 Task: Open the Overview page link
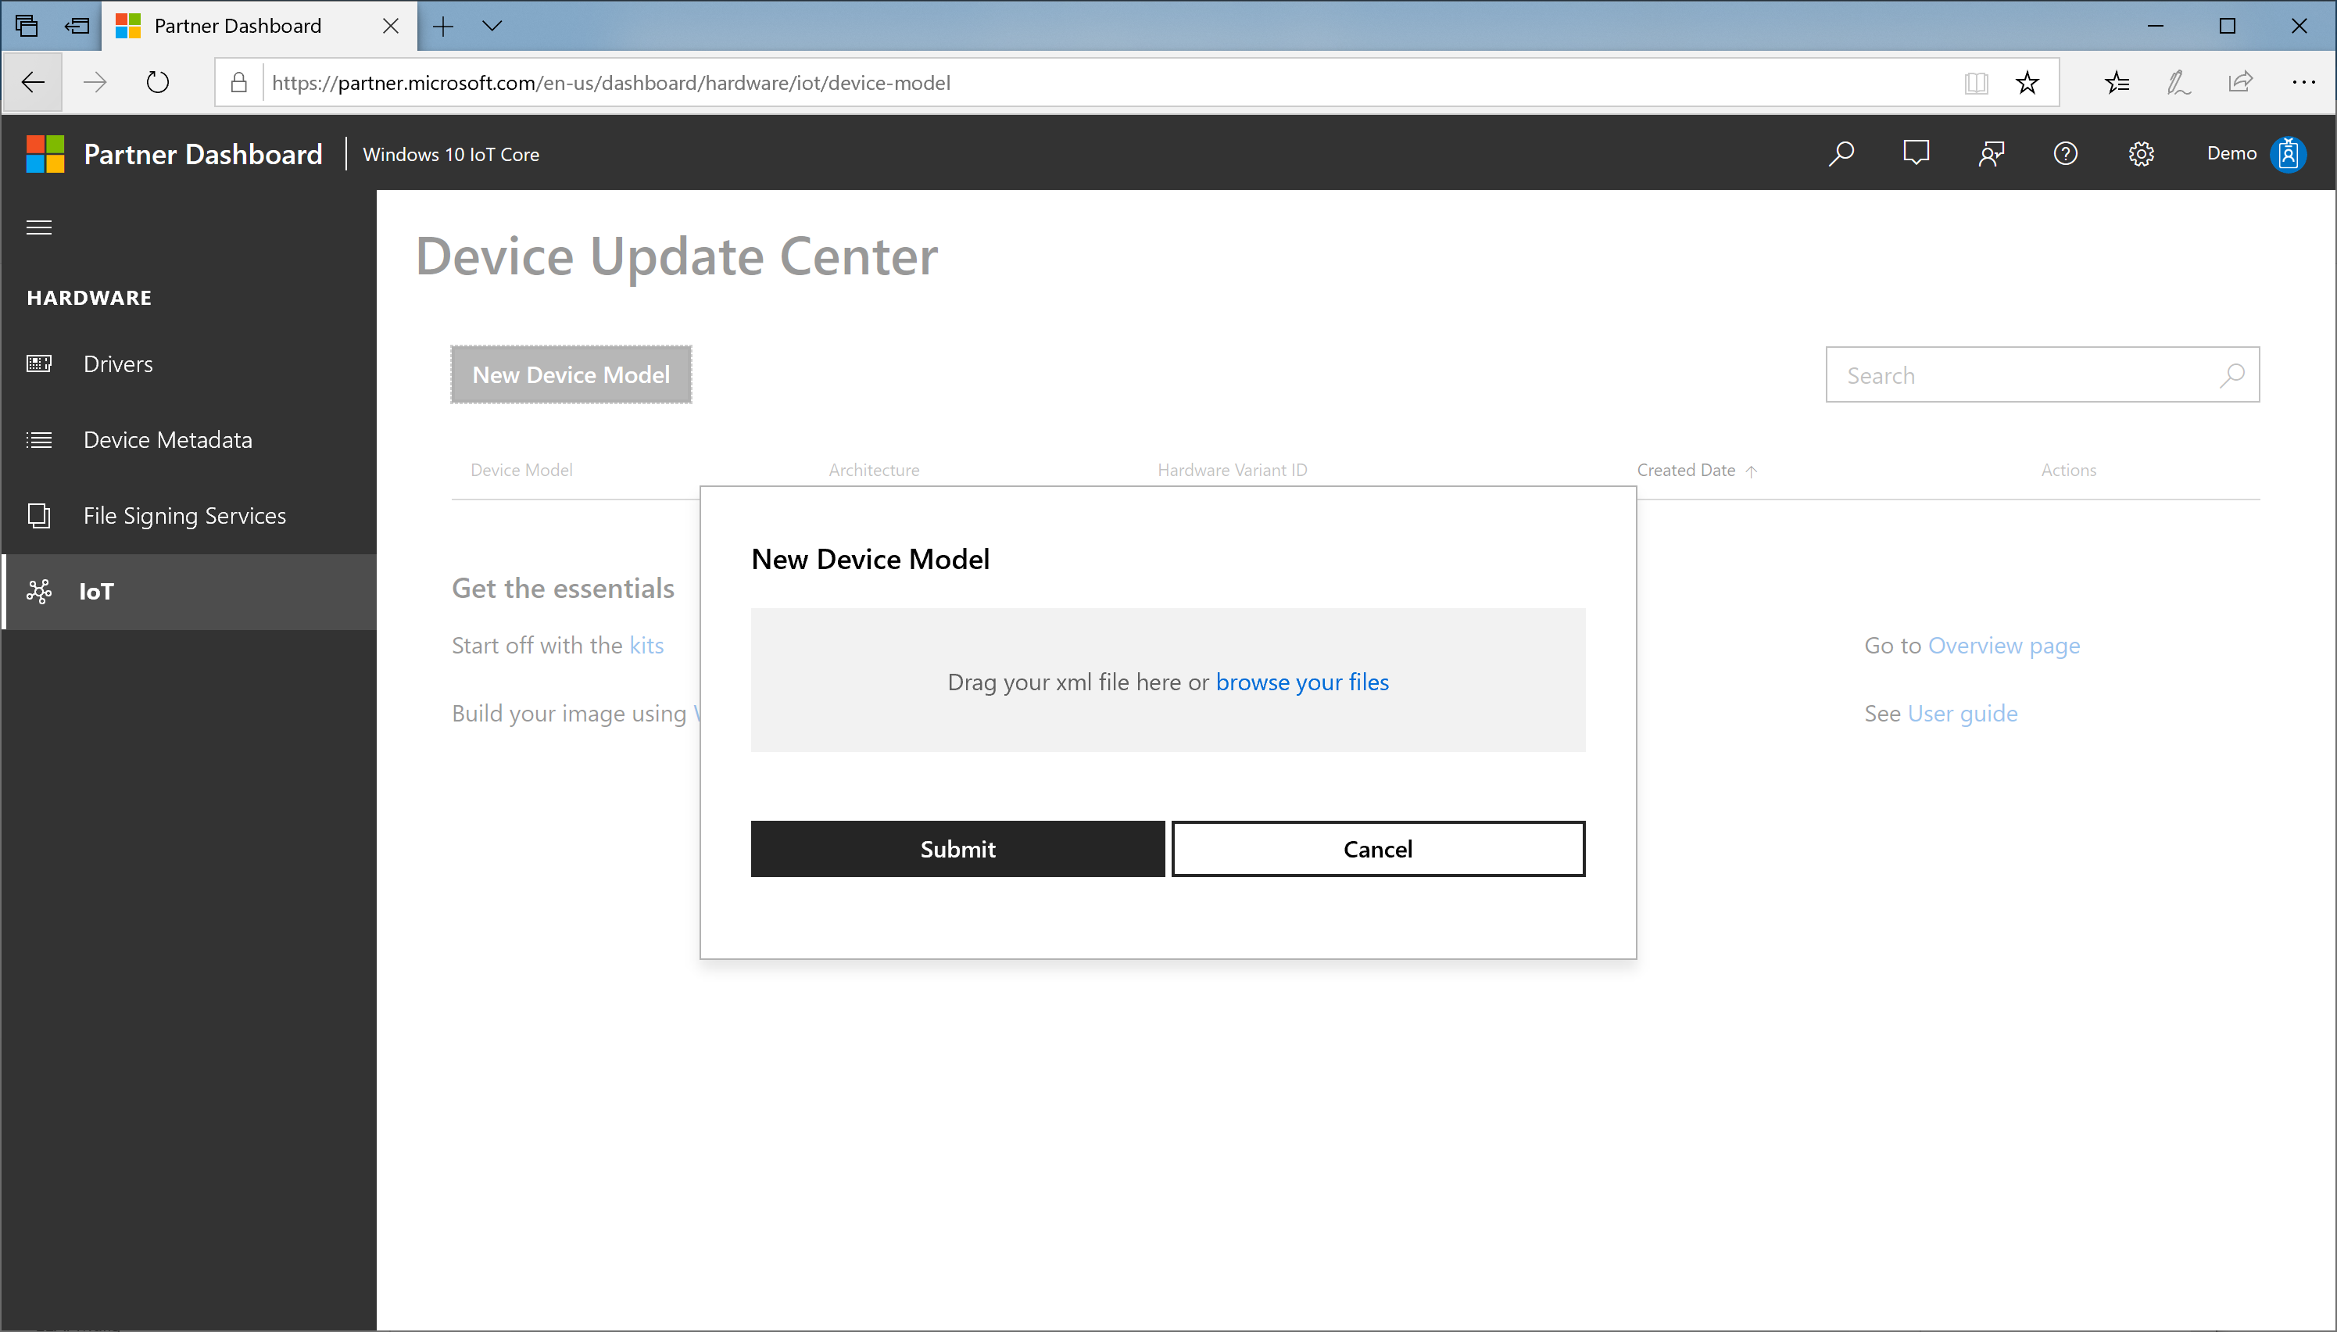coord(2005,645)
